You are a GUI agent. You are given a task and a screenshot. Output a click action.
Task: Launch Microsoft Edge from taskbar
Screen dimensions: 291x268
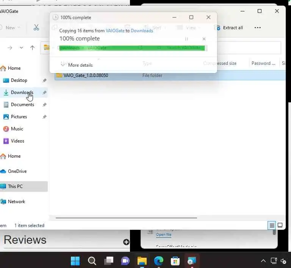click(x=159, y=261)
